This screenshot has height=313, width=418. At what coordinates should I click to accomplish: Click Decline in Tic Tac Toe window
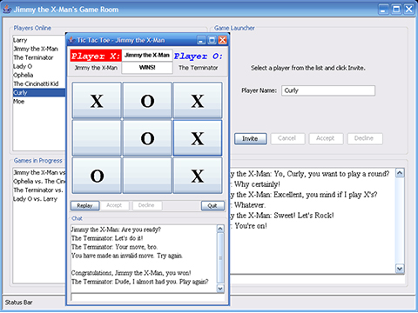pos(146,205)
